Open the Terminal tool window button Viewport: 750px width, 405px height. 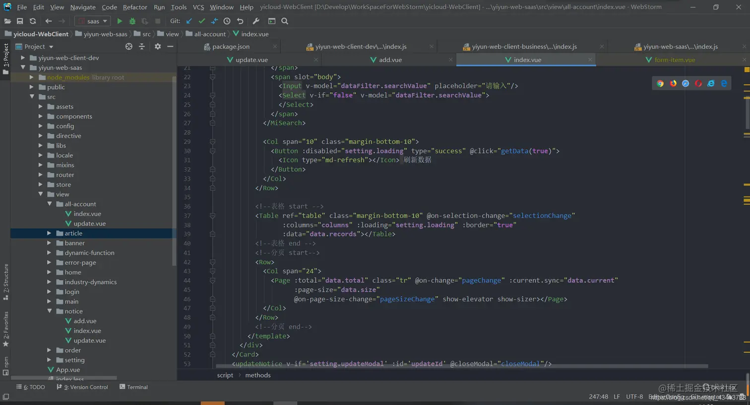click(133, 387)
